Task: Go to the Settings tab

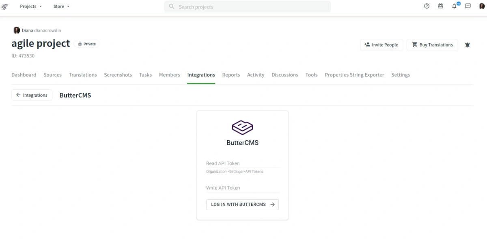Action: 400,75
